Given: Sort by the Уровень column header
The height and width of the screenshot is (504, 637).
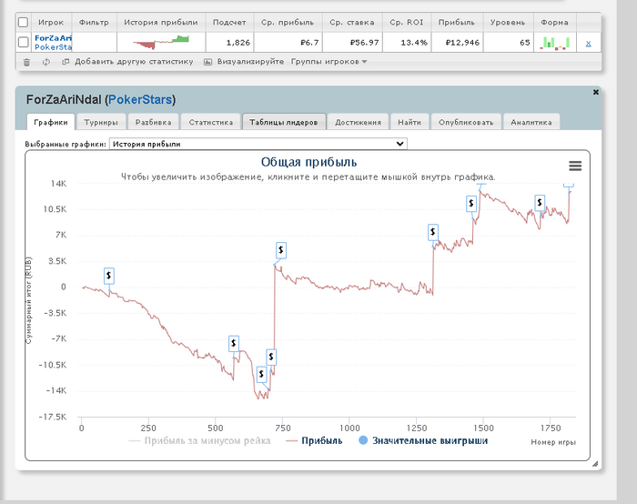Looking at the screenshot, I should coord(508,23).
